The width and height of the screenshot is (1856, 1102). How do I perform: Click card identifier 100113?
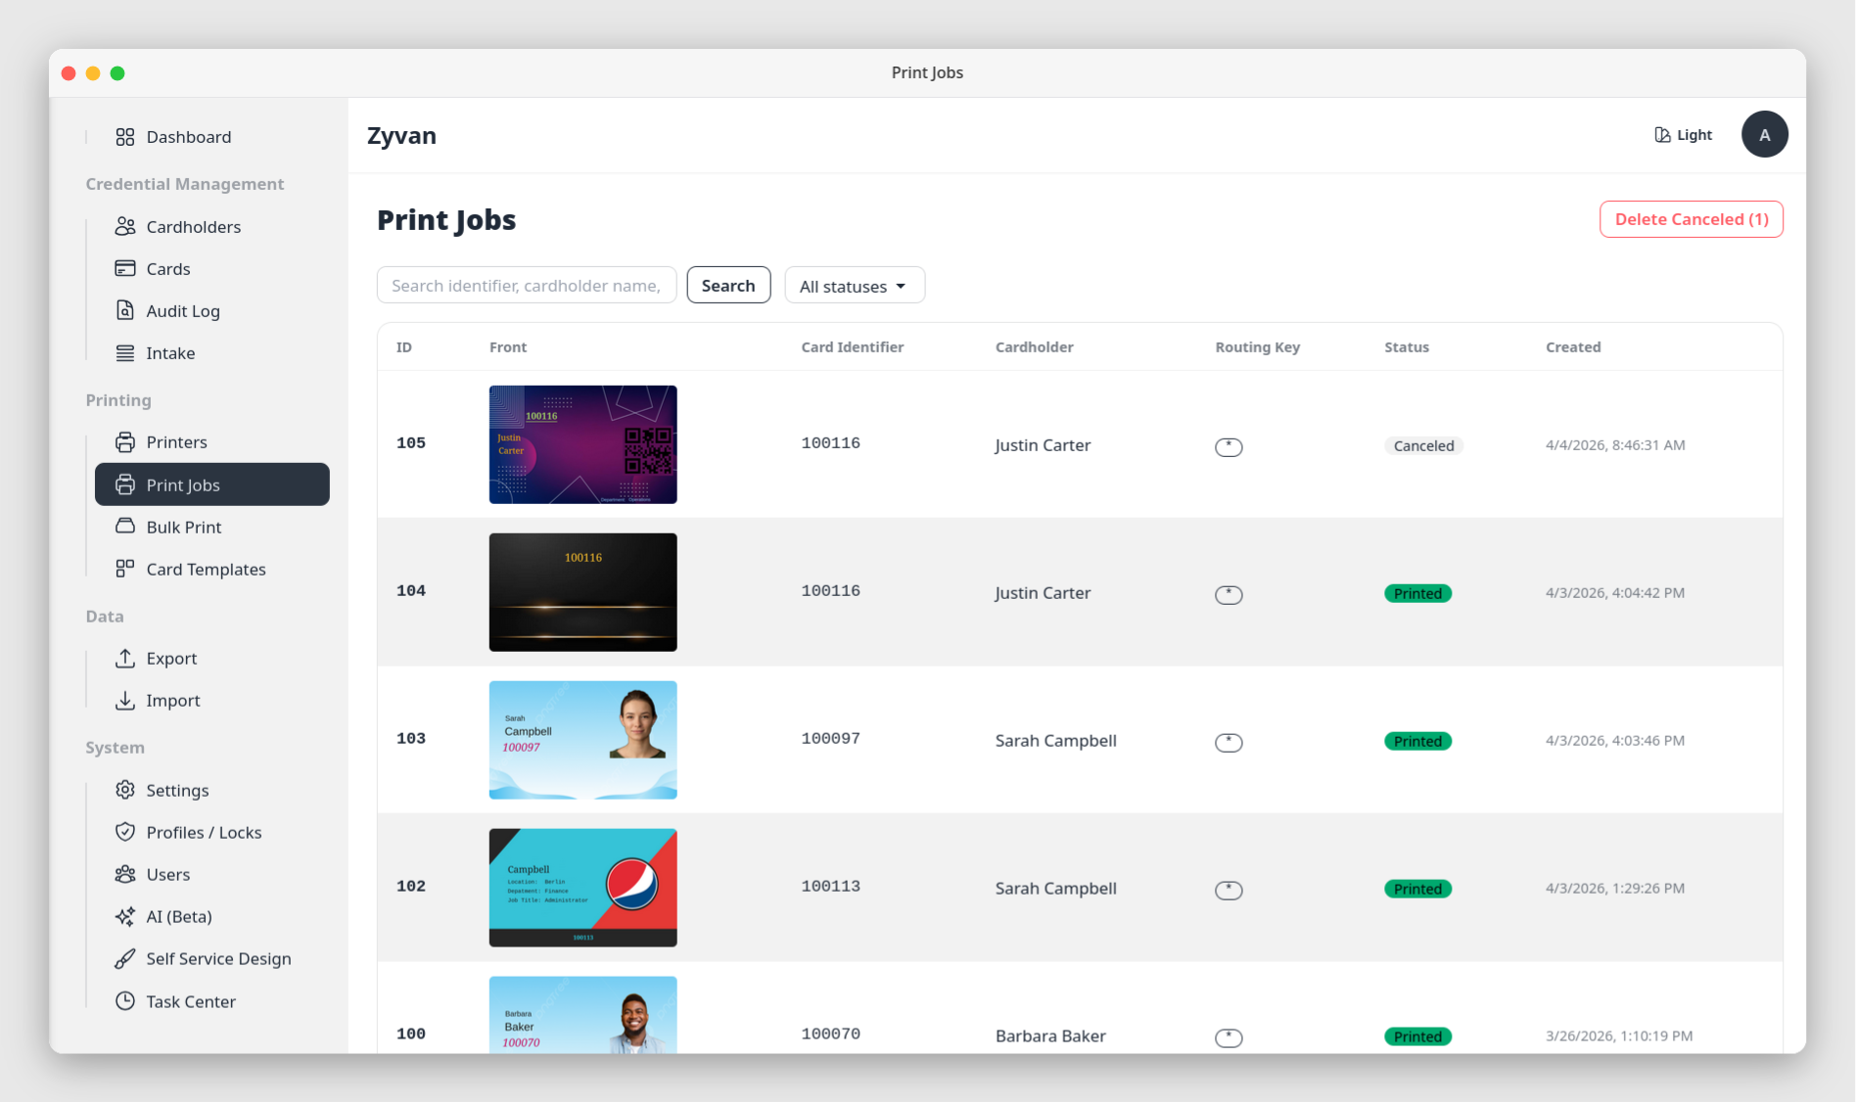[x=830, y=886]
